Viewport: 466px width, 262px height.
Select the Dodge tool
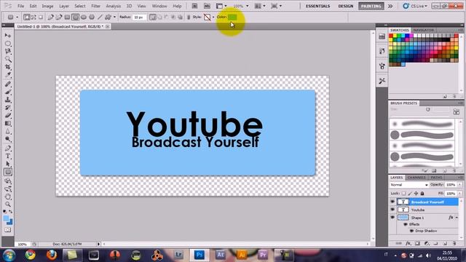click(8, 139)
